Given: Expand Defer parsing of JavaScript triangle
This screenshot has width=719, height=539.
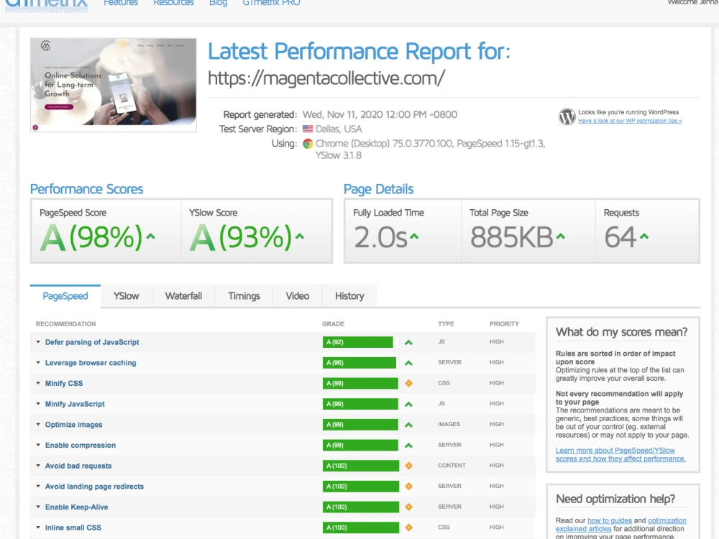Looking at the screenshot, I should 38,342.
